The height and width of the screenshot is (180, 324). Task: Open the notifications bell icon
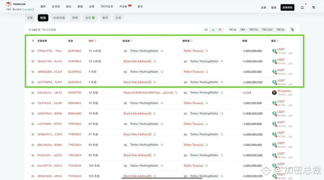tap(302, 8)
